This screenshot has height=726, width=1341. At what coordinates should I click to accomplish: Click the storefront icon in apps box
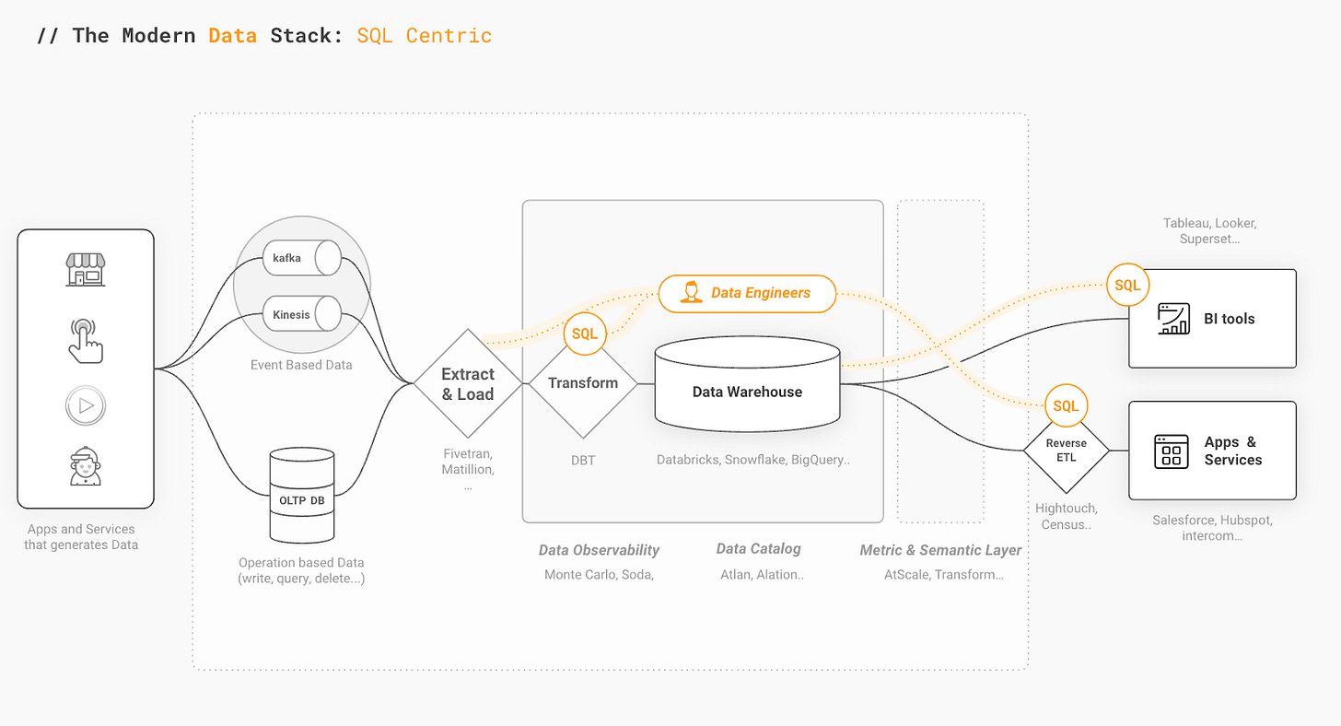coord(86,271)
